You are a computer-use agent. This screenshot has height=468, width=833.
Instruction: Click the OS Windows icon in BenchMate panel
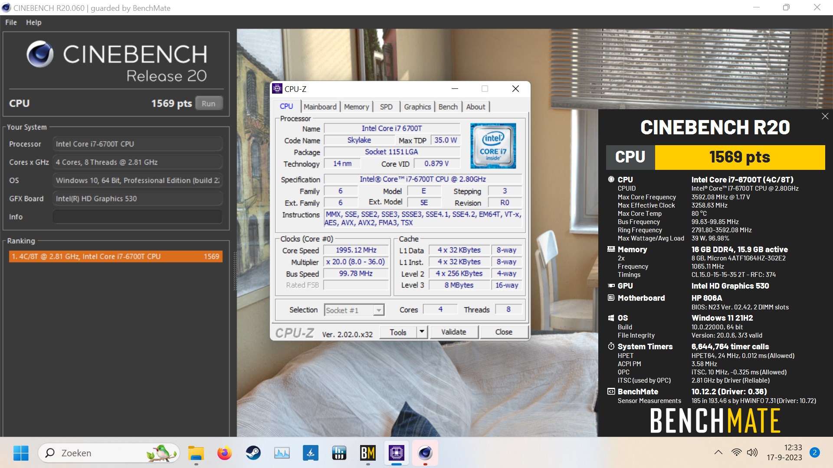point(611,318)
